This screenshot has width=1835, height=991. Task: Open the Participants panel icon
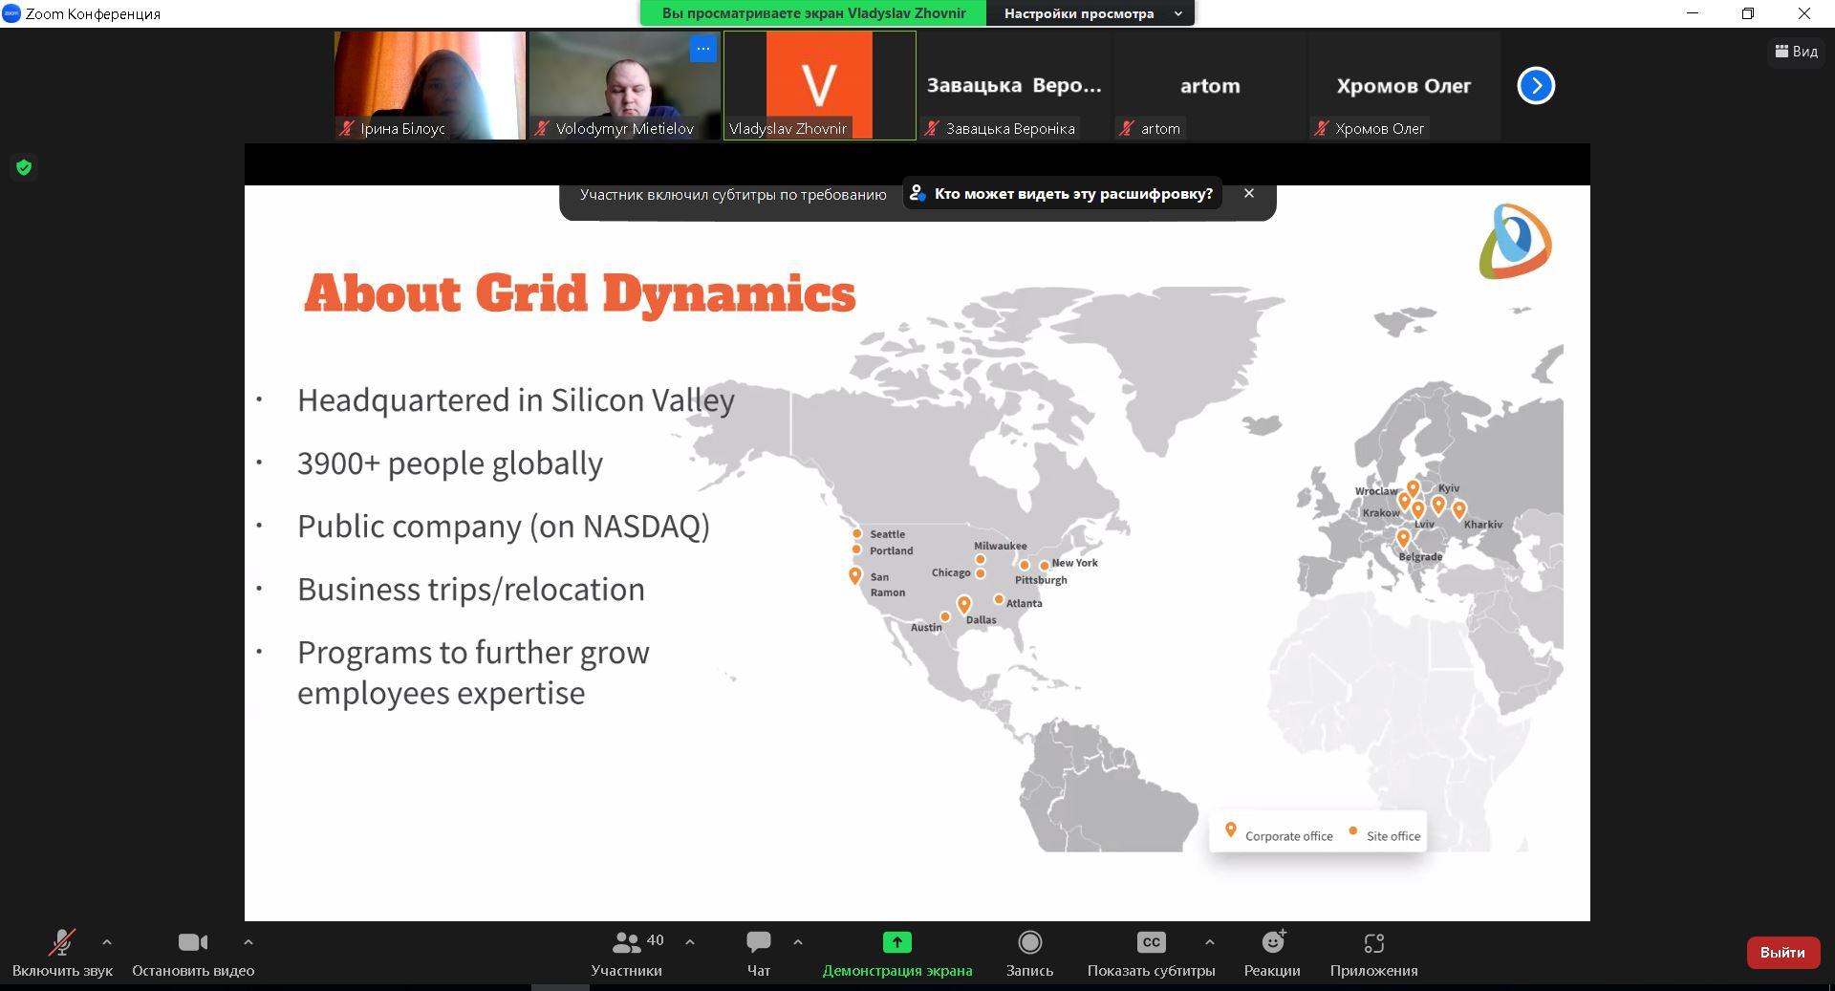tap(626, 943)
